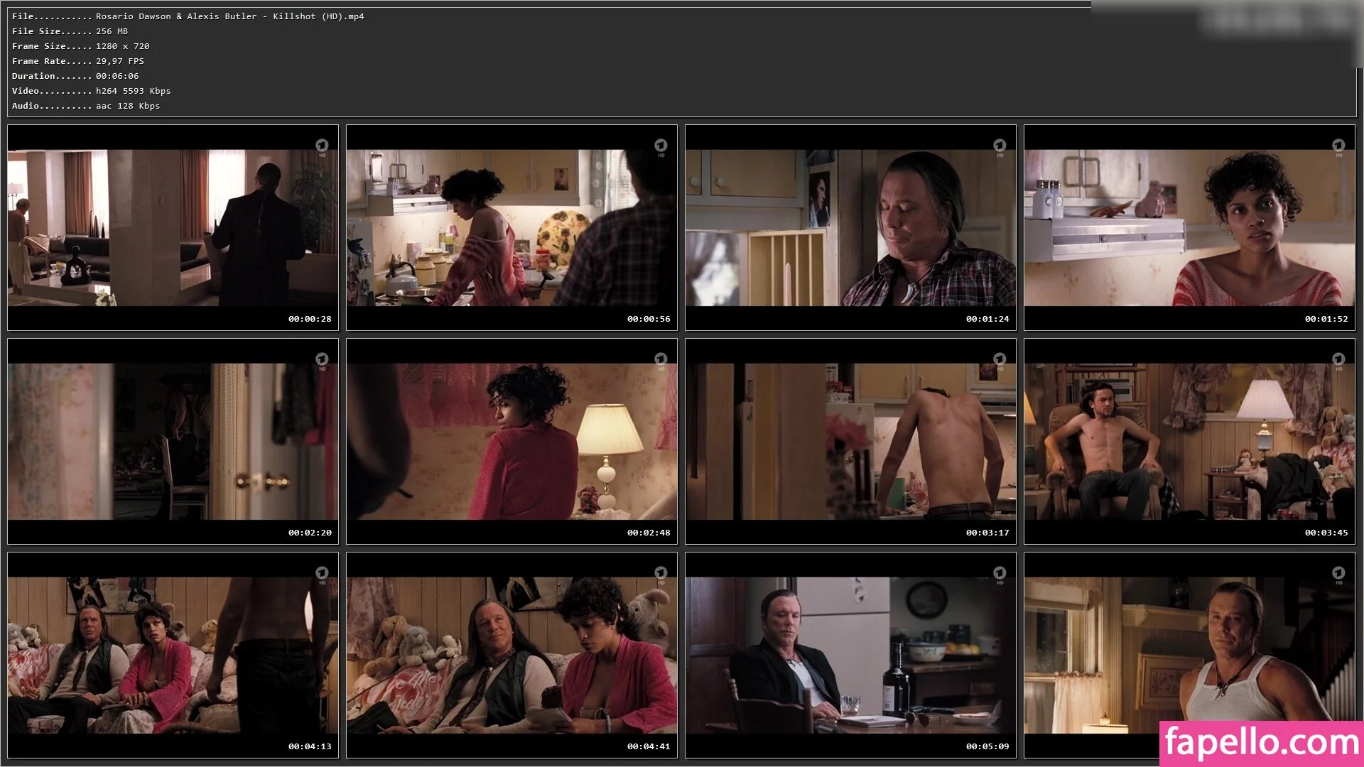This screenshot has height=767, width=1364.
Task: Click the 00:01:52 timestamp label
Action: tap(1326, 319)
